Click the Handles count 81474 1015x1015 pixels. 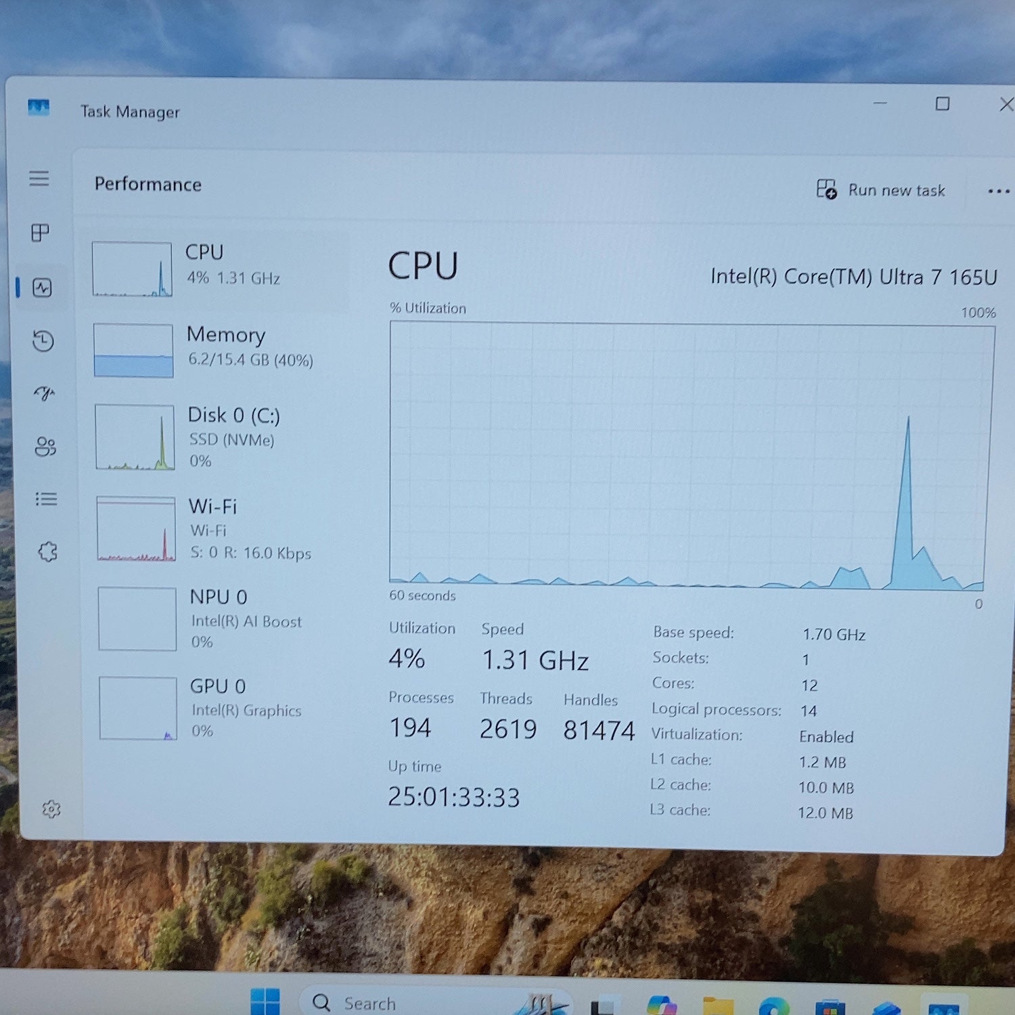point(599,731)
